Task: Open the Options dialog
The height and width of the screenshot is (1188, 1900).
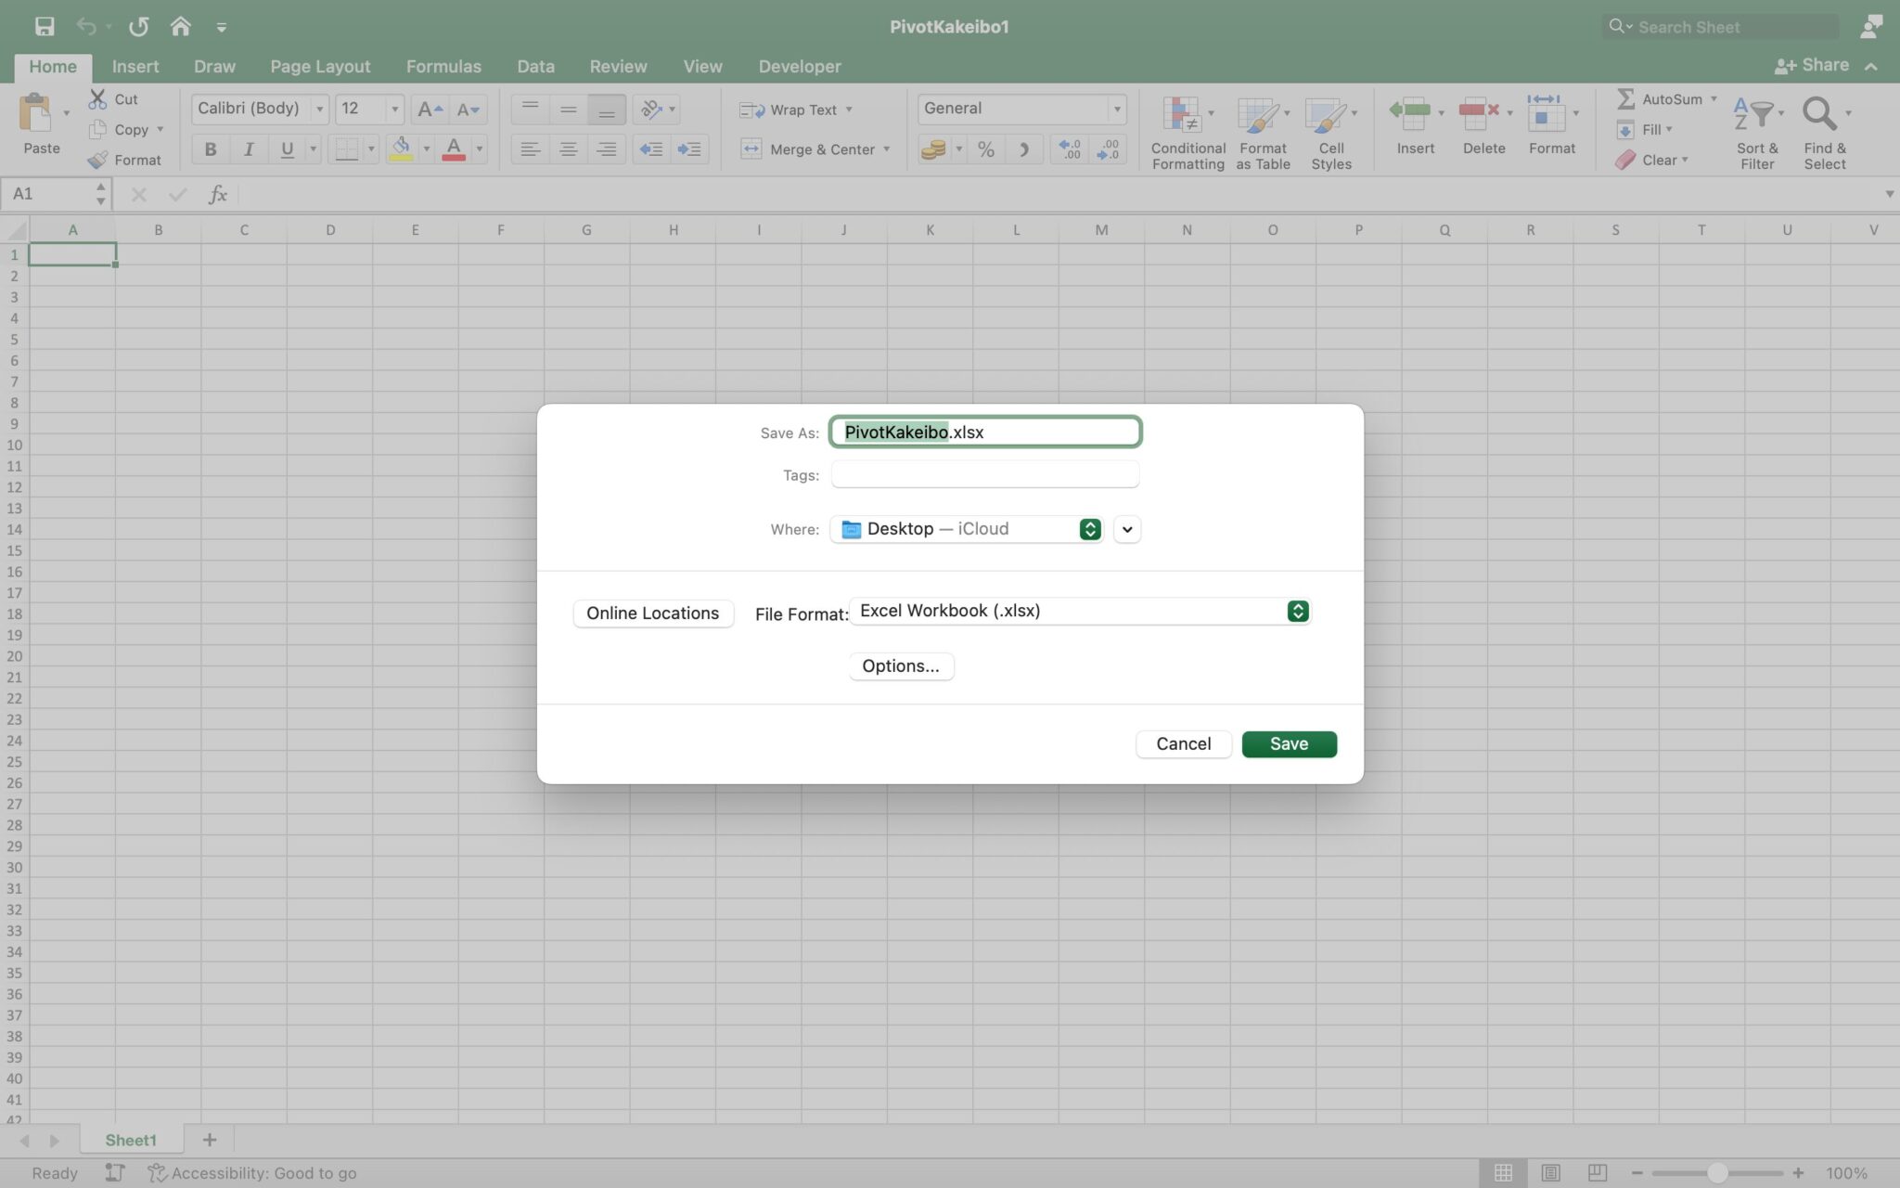Action: tap(900, 665)
